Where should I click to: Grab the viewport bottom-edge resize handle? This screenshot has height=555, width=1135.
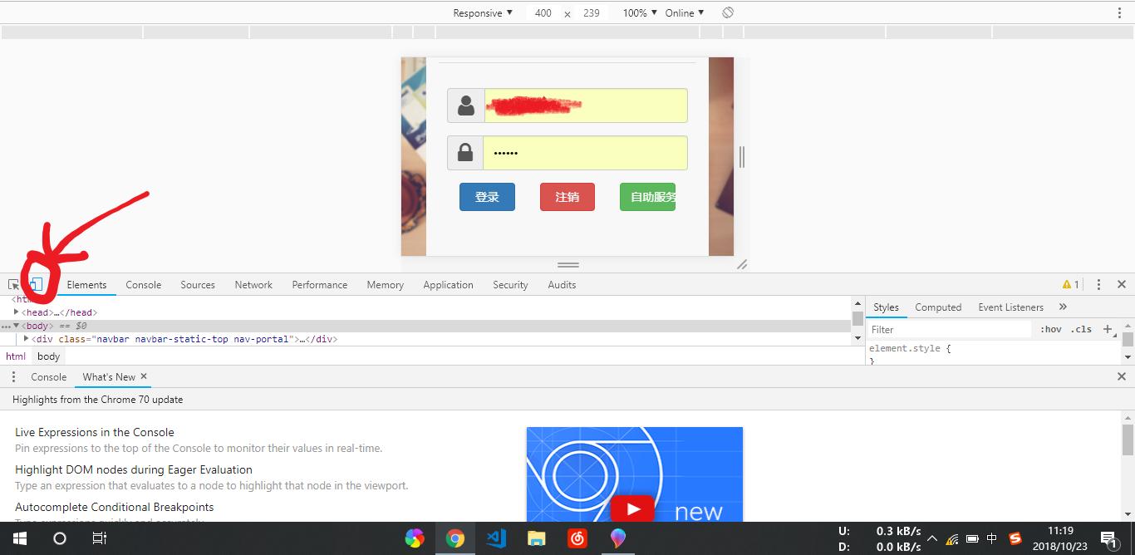tap(568, 264)
